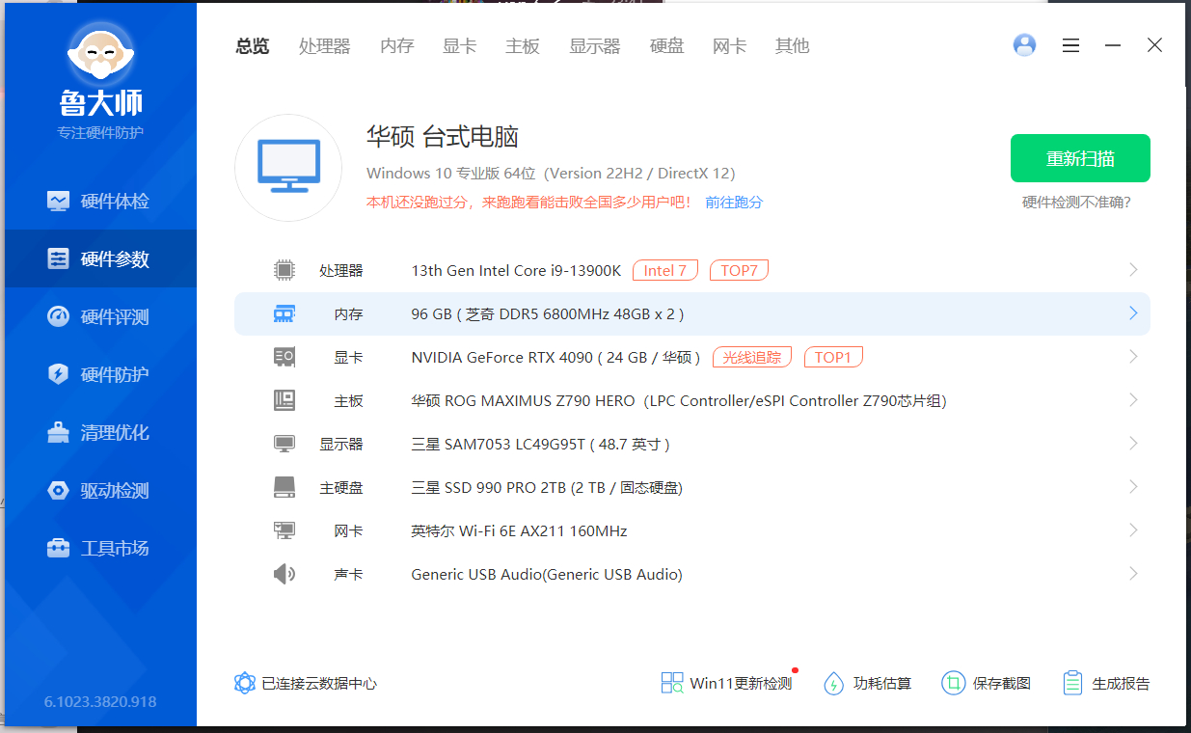Viewport: 1191px width, 733px height.
Task: Click the 处理器 chip icon
Action: tap(284, 271)
